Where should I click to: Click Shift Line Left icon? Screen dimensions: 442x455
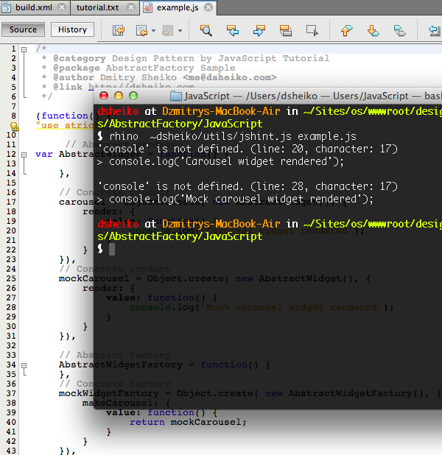coord(435,30)
